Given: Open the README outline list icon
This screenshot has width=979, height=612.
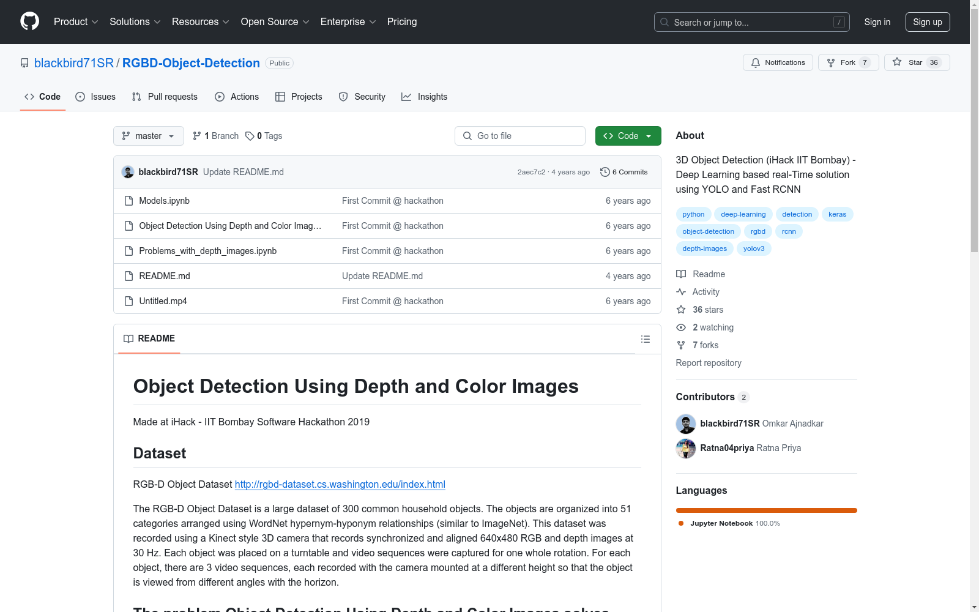Looking at the screenshot, I should 646,339.
